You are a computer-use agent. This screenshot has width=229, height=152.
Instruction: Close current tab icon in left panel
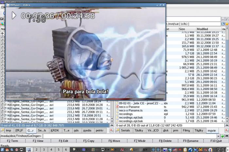pos(112,130)
